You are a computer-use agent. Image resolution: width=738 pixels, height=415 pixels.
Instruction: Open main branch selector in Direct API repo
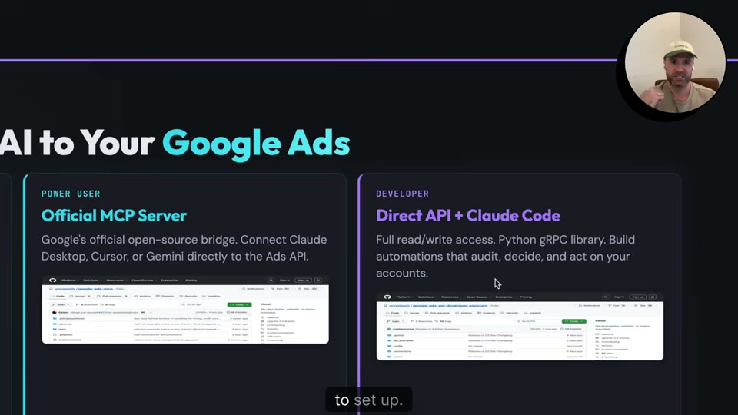click(x=395, y=321)
